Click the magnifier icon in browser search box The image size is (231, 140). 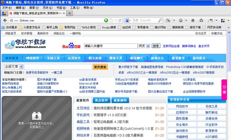pos(160,21)
